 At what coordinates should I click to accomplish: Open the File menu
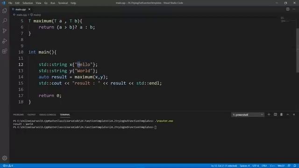tap(10, 3)
